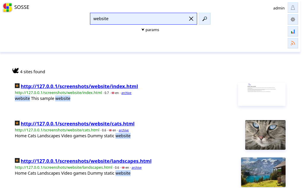This screenshot has width=304, height=188.
Task: Click the snippet text under cats.html result
Action: click(x=72, y=136)
